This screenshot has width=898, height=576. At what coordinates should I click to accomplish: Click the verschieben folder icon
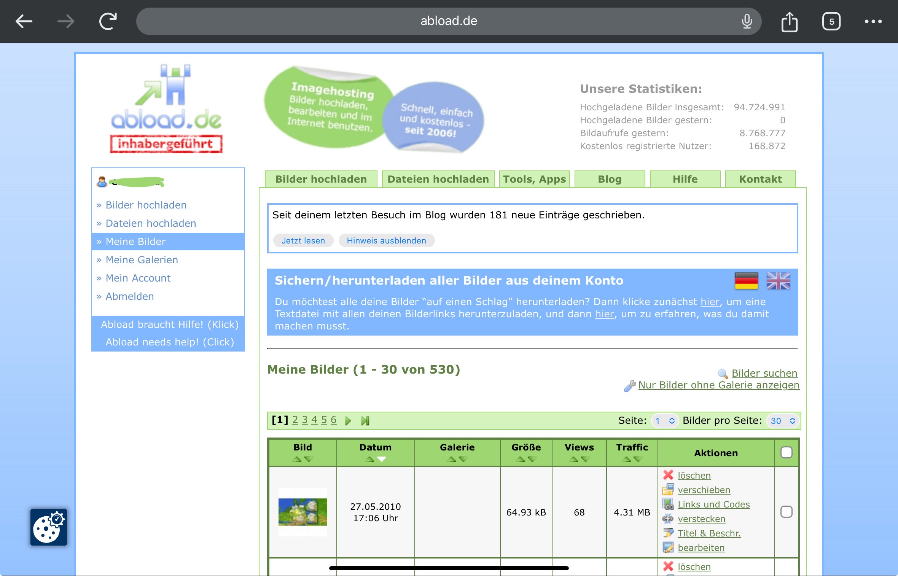coord(668,490)
